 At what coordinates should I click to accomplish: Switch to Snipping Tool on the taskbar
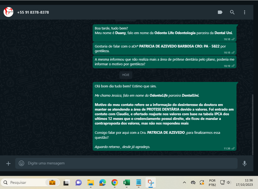tap(151, 182)
